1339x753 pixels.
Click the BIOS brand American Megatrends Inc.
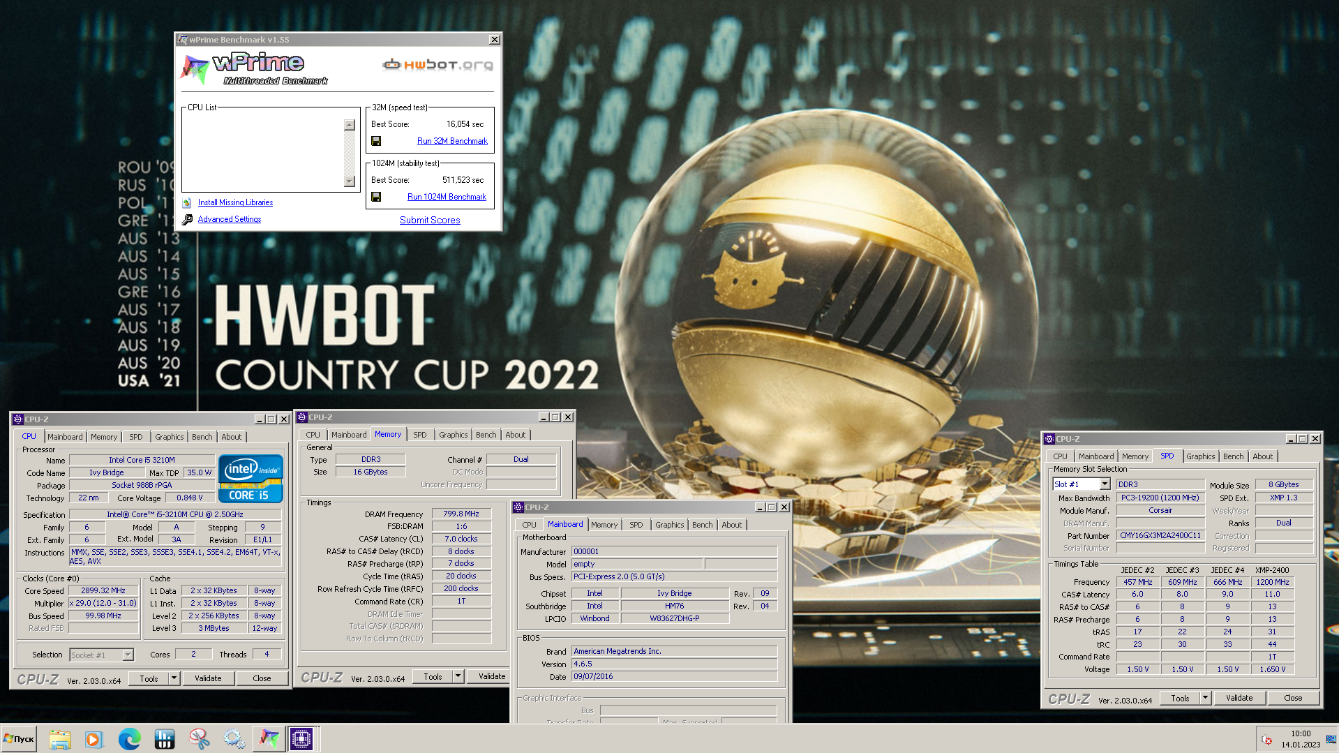[x=674, y=651]
